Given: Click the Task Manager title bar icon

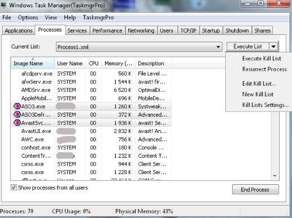Looking at the screenshot, I should pos(3,5).
